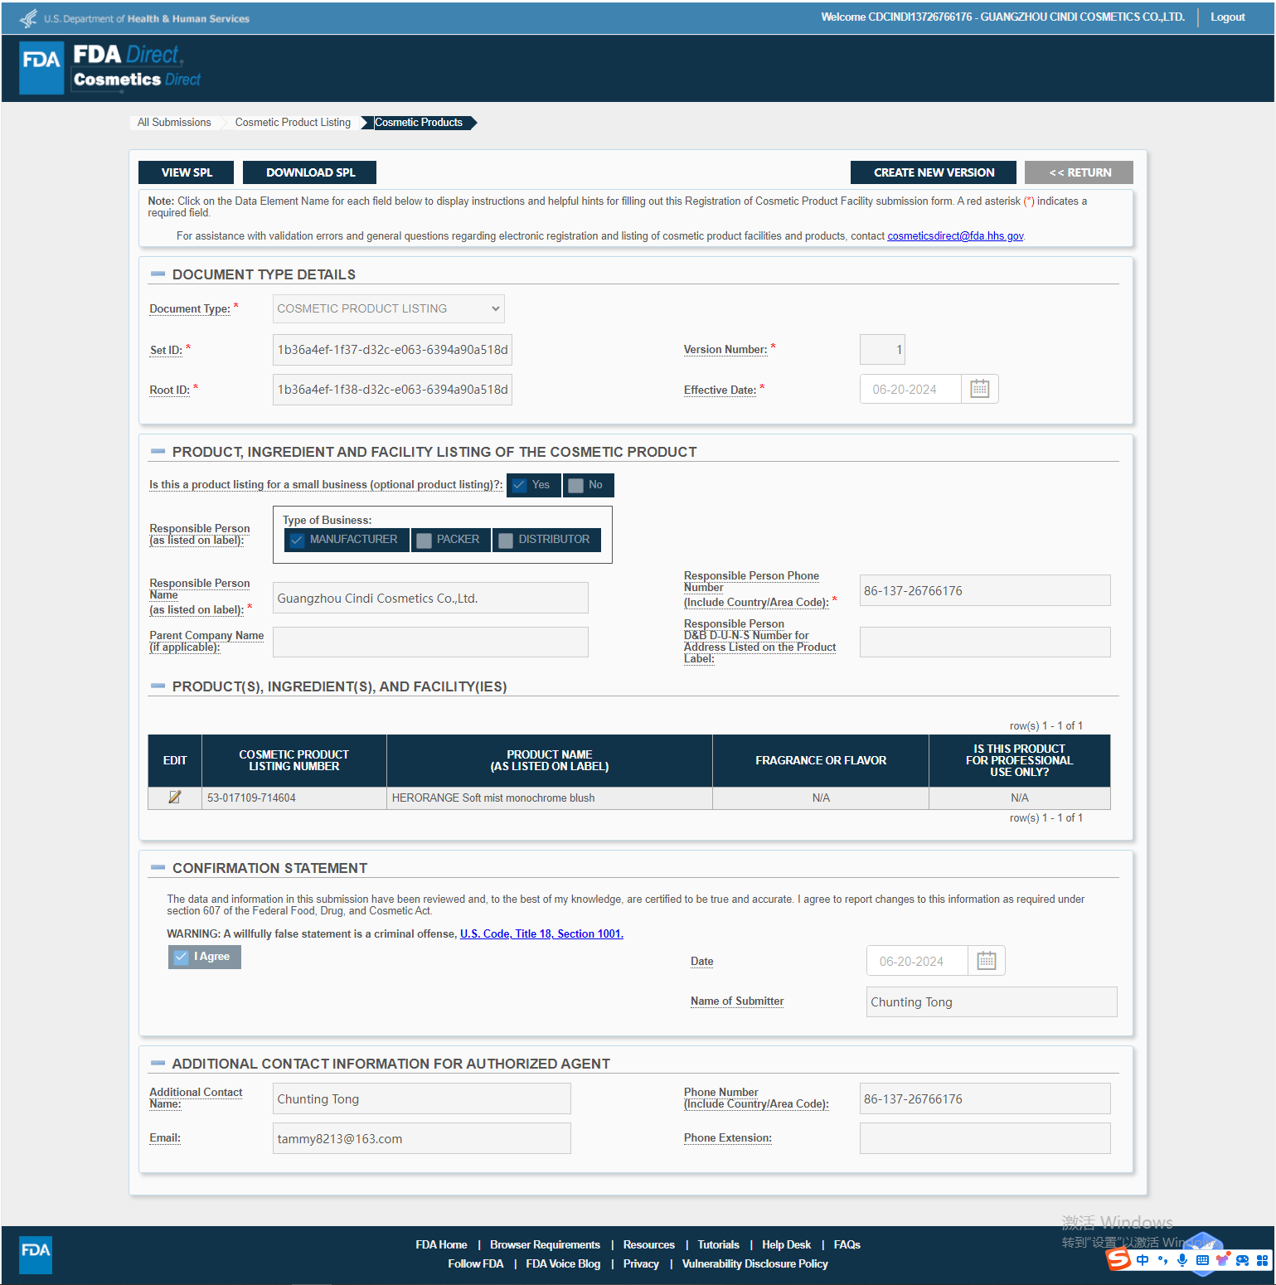Screen dimensions: 1276x1285
Task: Select No for small business listing
Action: click(576, 485)
